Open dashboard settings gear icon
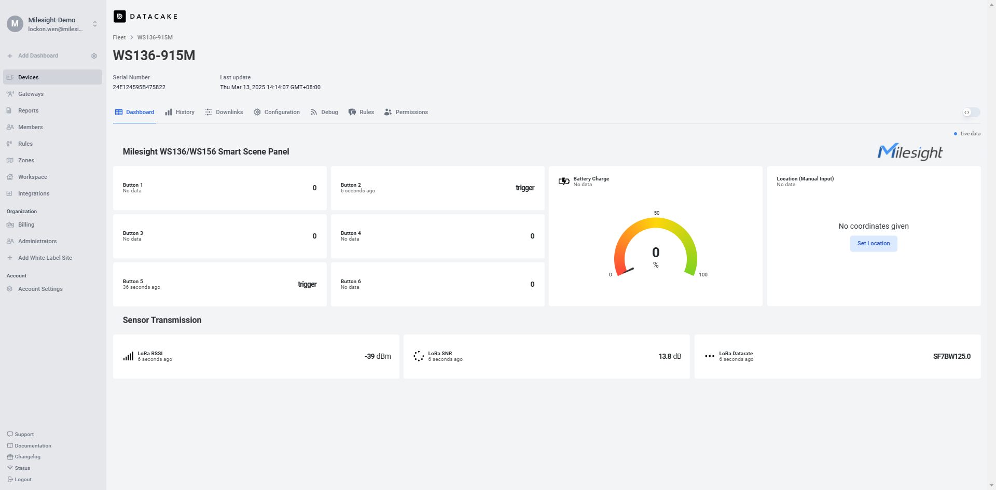Image resolution: width=996 pixels, height=490 pixels. tap(94, 56)
